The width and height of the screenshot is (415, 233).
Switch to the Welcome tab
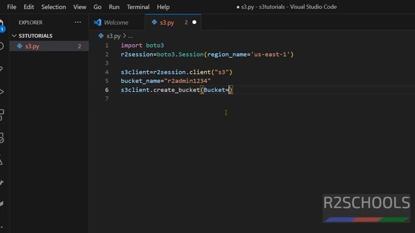(x=116, y=23)
